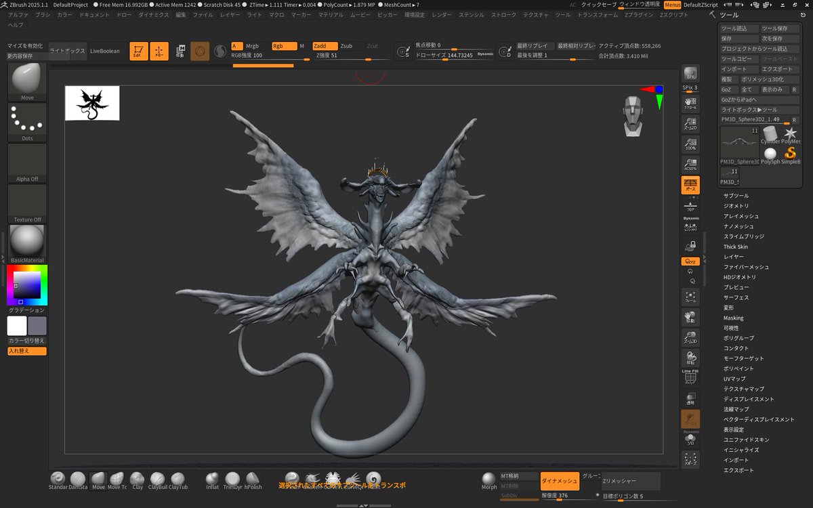This screenshot has width=813, height=508.
Task: Enable the Rgb paint mode
Action: [284, 46]
